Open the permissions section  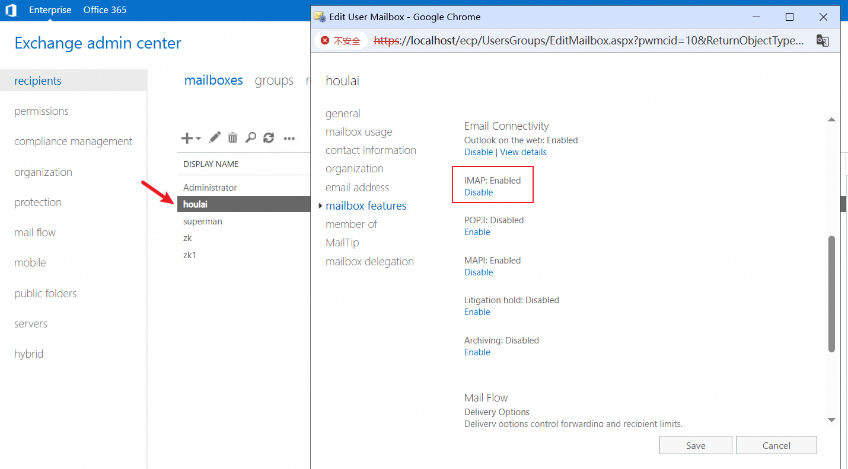(x=42, y=111)
